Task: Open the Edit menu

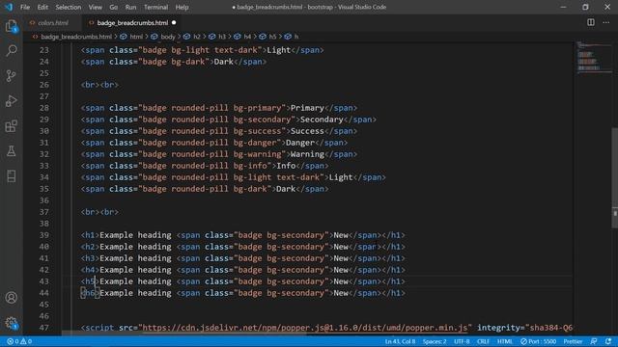Action: [x=42, y=7]
